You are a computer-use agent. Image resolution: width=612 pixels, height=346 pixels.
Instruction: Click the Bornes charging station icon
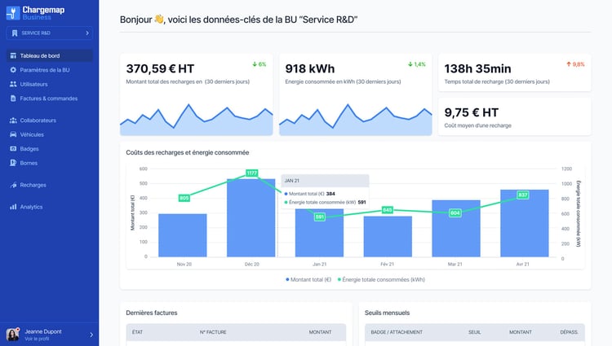(x=13, y=163)
